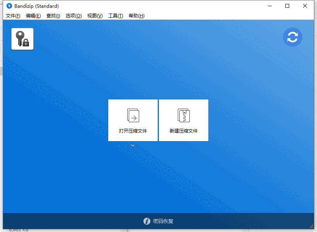The image size is (317, 232).
Task: Click the key and padlock password icon
Action: (x=22, y=39)
